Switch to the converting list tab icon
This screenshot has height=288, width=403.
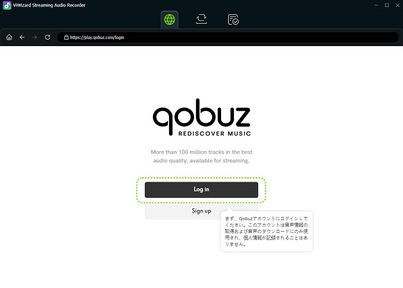[x=201, y=19]
